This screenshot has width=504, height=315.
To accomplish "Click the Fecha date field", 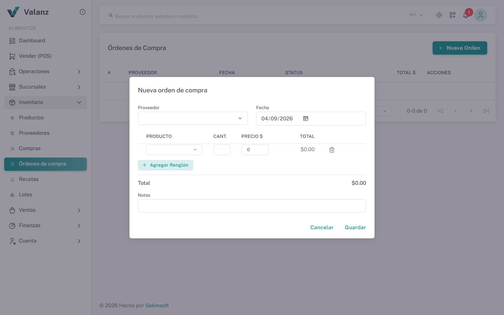I will tap(311, 119).
